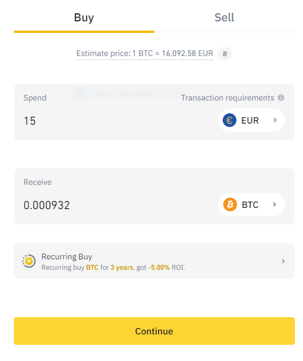The width and height of the screenshot is (303, 361).
Task: Click the Transaction requirements link
Action: coord(227,98)
